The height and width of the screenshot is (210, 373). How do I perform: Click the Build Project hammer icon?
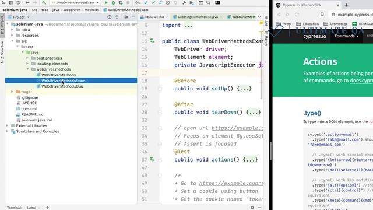pyautogui.click(x=44, y=2)
